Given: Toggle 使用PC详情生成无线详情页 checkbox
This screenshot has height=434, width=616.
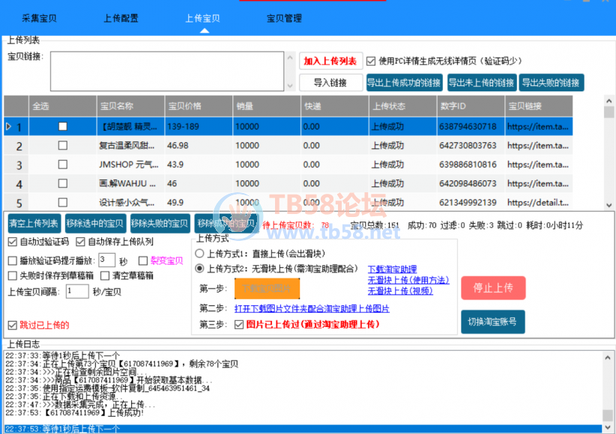Looking at the screenshot, I should pos(371,61).
